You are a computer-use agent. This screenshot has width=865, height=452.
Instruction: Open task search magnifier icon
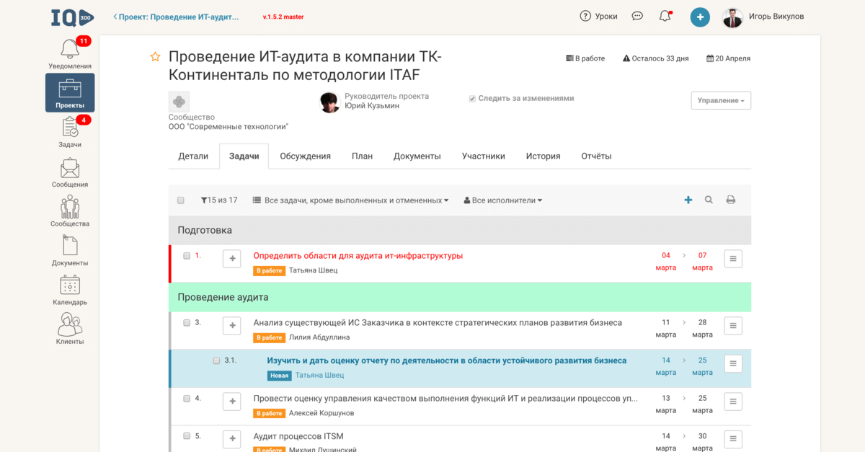709,200
